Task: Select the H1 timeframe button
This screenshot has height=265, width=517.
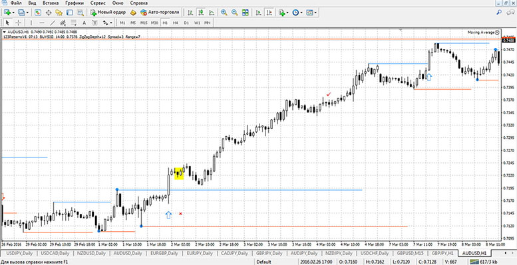Action: 165,23
